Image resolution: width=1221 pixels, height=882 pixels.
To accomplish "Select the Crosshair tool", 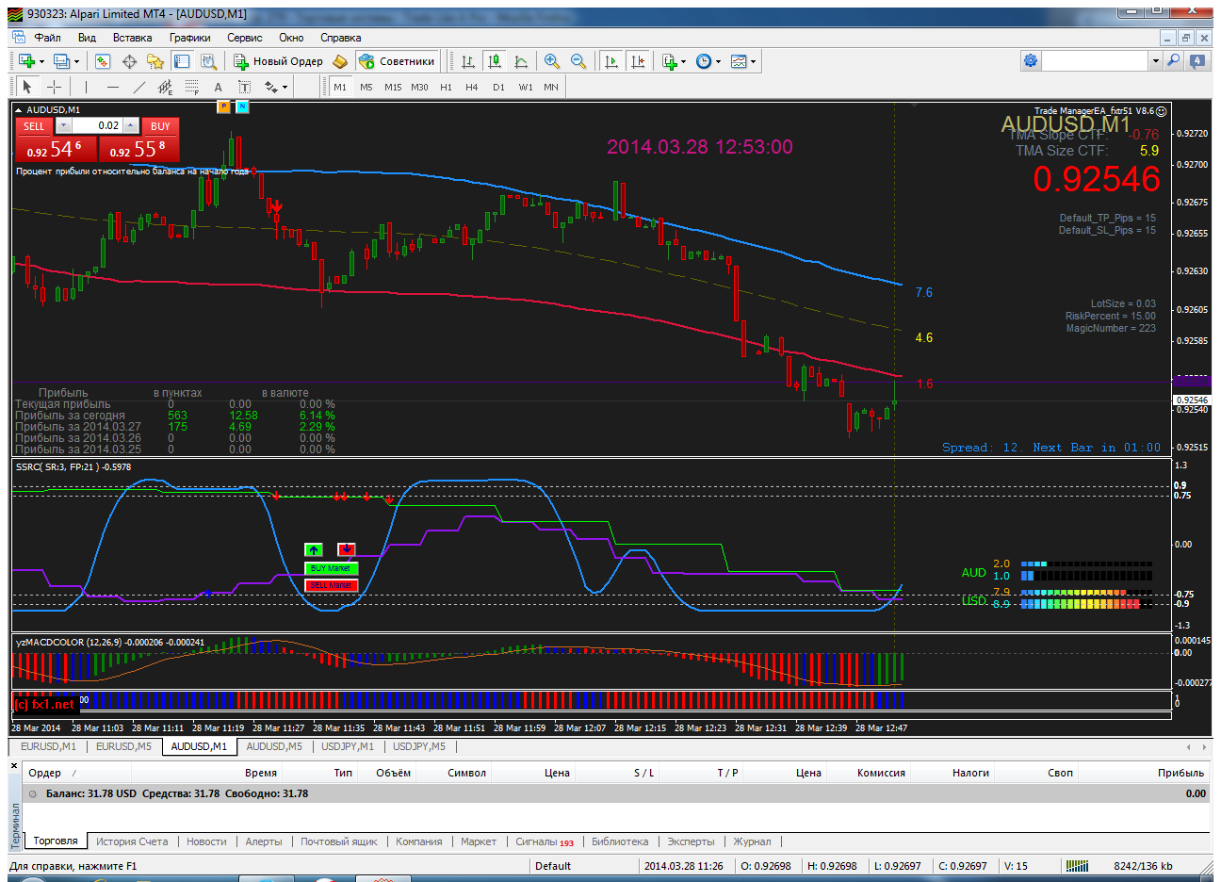I will [x=55, y=87].
